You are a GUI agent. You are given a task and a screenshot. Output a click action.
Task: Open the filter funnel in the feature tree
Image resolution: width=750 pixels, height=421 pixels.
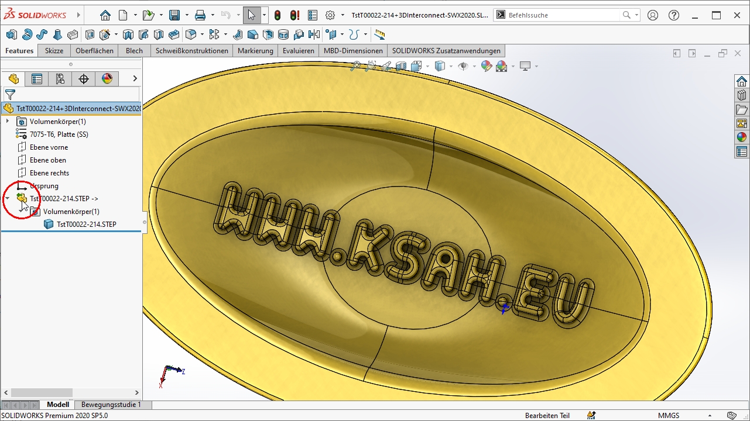pos(10,94)
